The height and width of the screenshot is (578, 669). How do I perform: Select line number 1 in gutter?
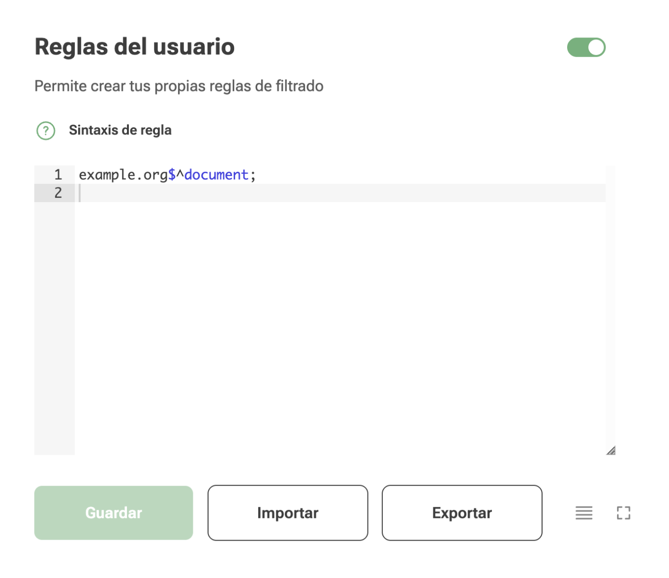click(58, 175)
